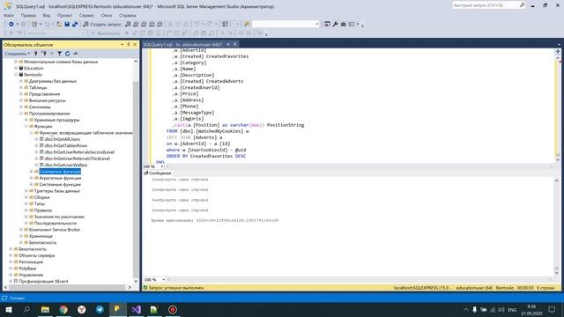Image resolution: width=564 pixels, height=317 pixels.
Task: Click the connect plug icon in Object Explorer
Action: point(36,54)
